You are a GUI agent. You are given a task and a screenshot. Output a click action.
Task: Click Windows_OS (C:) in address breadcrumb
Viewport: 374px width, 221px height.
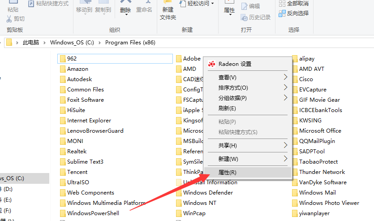(72, 43)
